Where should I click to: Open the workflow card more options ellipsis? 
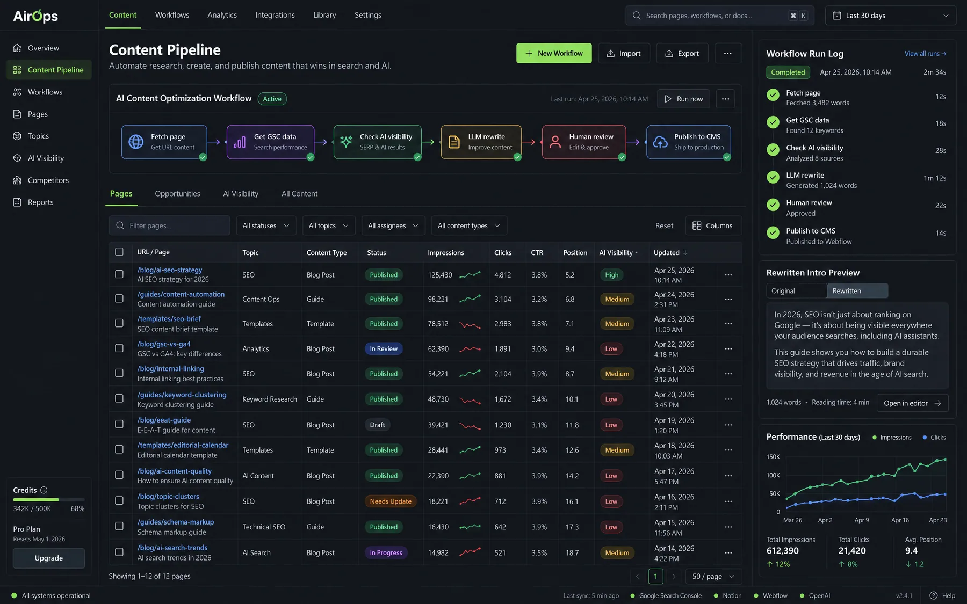725,99
